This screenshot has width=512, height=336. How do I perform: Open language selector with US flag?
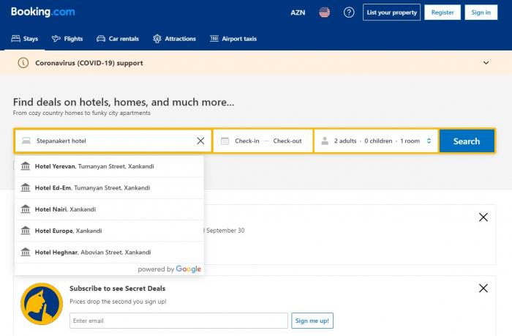(324, 12)
